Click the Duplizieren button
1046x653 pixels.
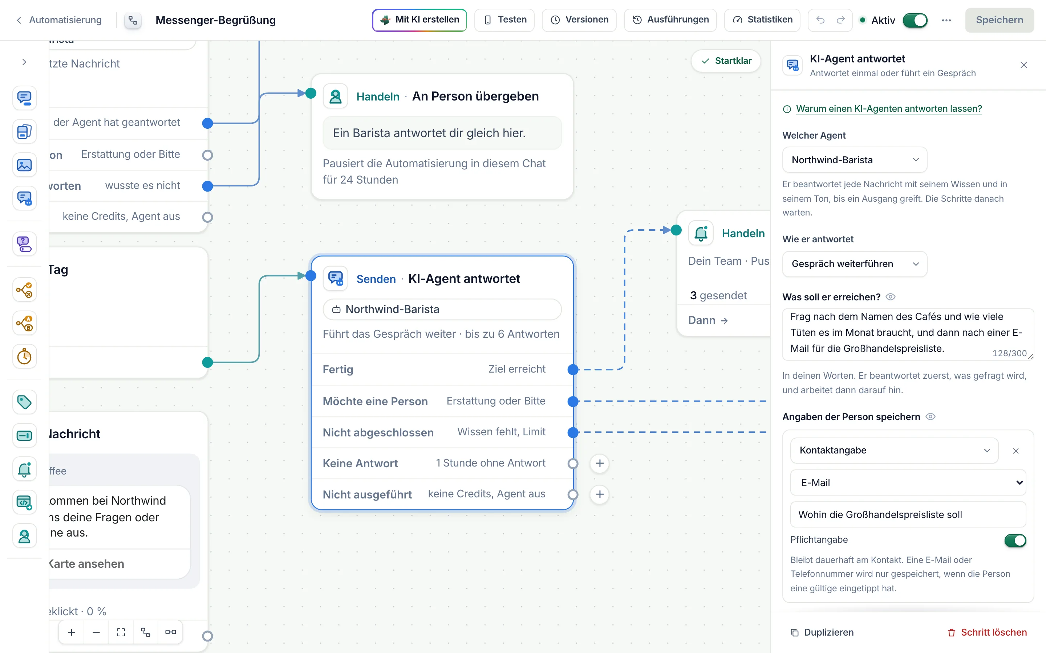pos(822,632)
